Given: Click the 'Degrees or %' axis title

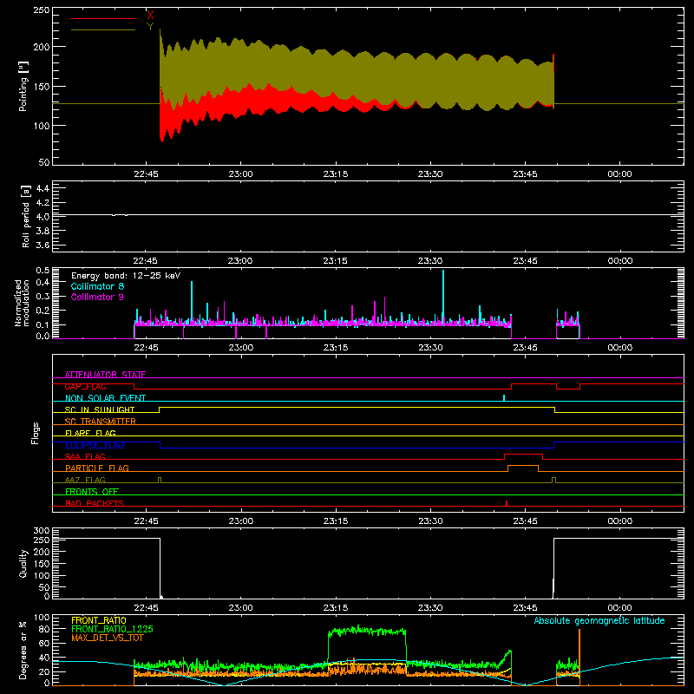Looking at the screenshot, I should pos(23,650).
